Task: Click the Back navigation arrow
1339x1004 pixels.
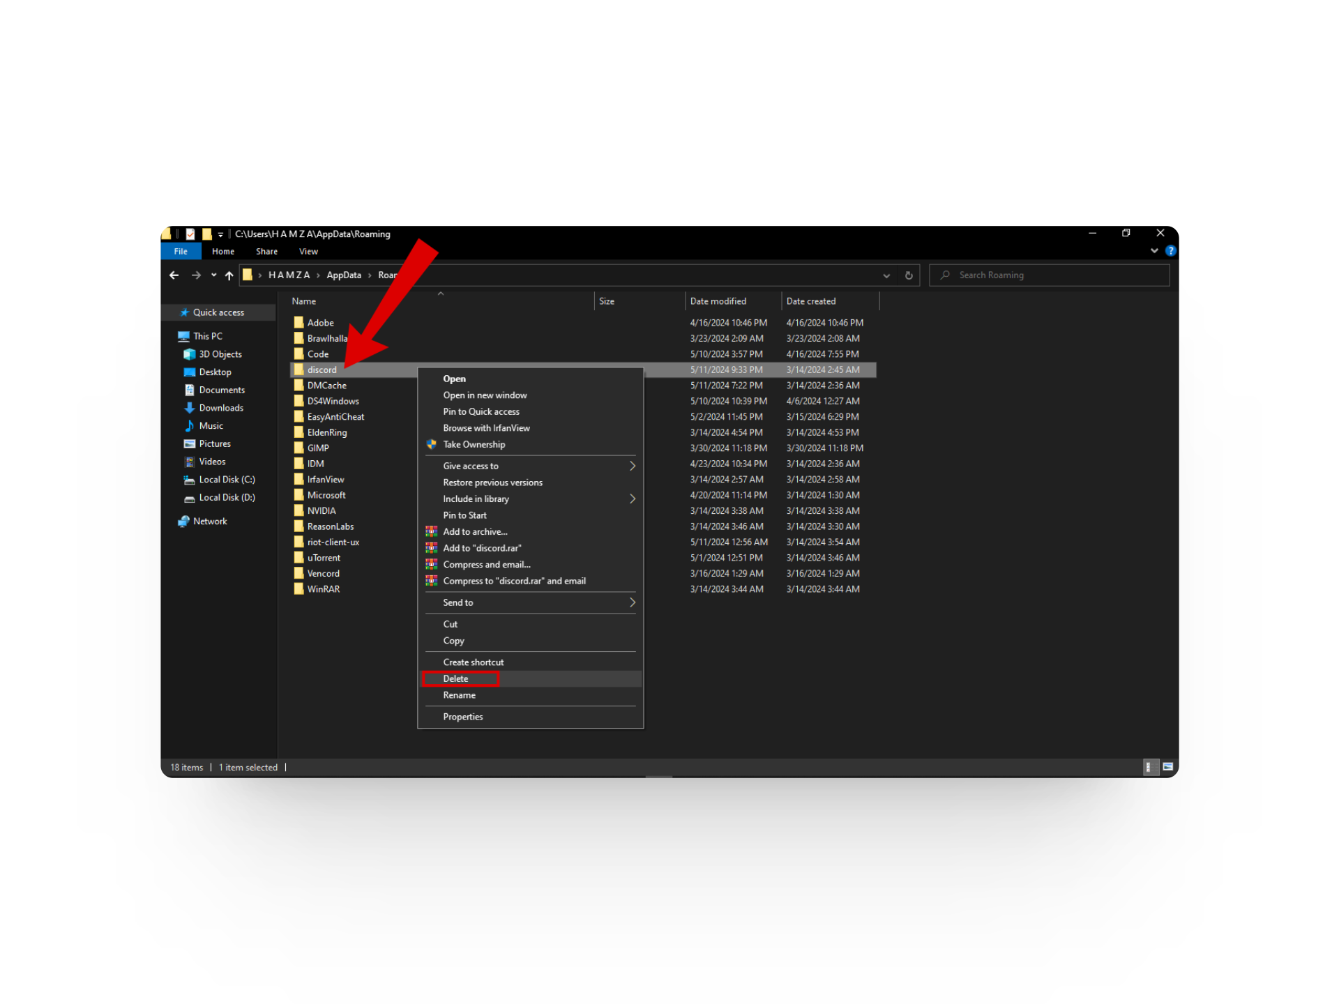Action: pos(174,275)
